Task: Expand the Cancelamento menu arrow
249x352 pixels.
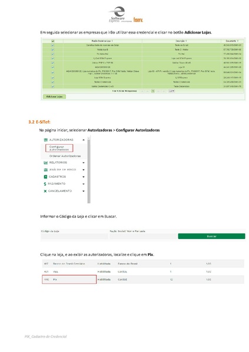Action: click(x=84, y=191)
